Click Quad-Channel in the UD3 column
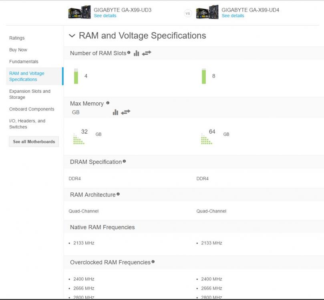The height and width of the screenshot is (300, 324). pos(83,211)
